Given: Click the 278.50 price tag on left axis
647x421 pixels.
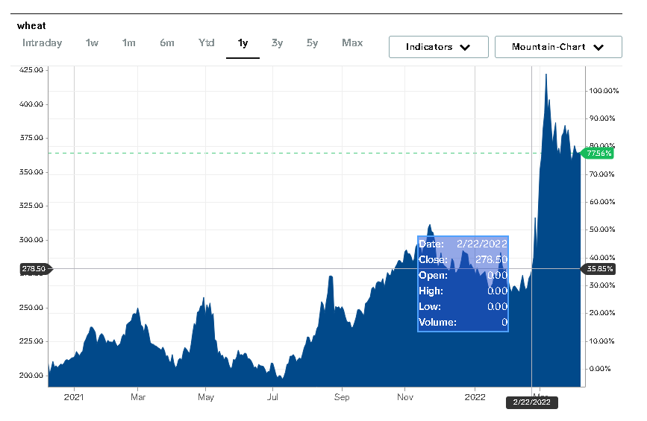Looking at the screenshot, I should 34,269.
